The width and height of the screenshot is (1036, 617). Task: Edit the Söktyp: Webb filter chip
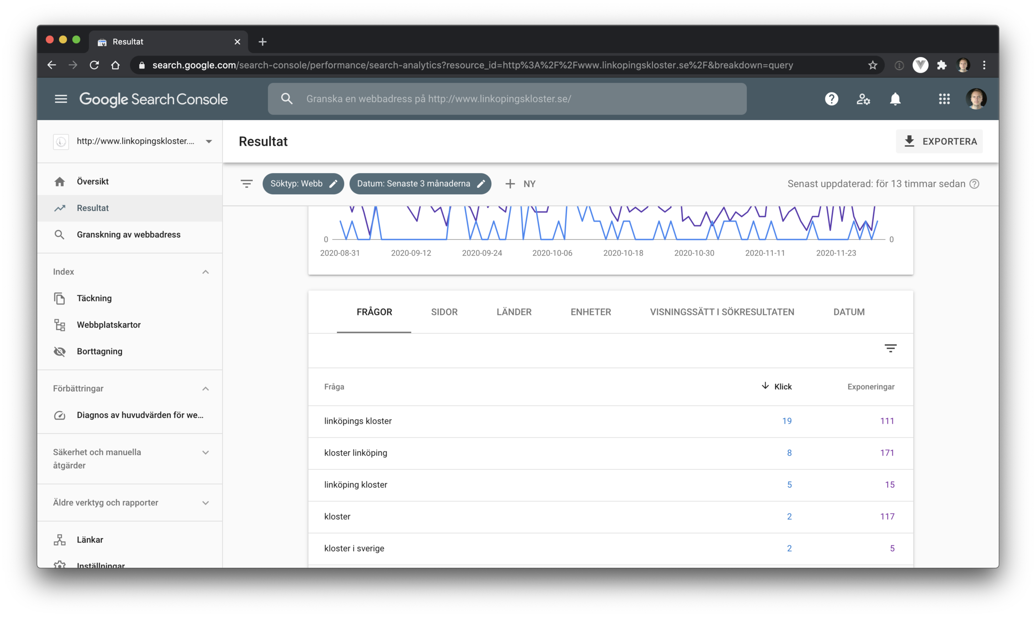coord(303,184)
